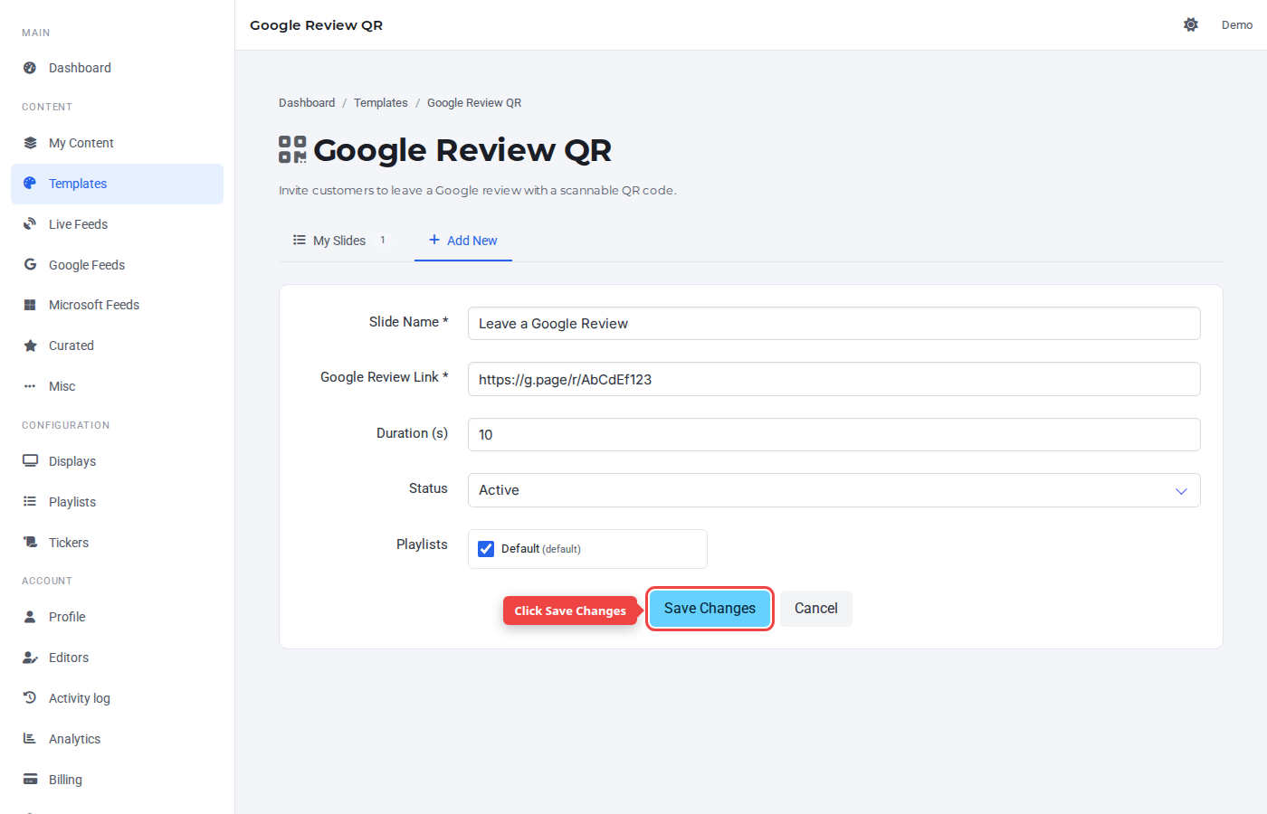Open Templates in the sidebar menu
The width and height of the screenshot is (1267, 814).
(117, 184)
